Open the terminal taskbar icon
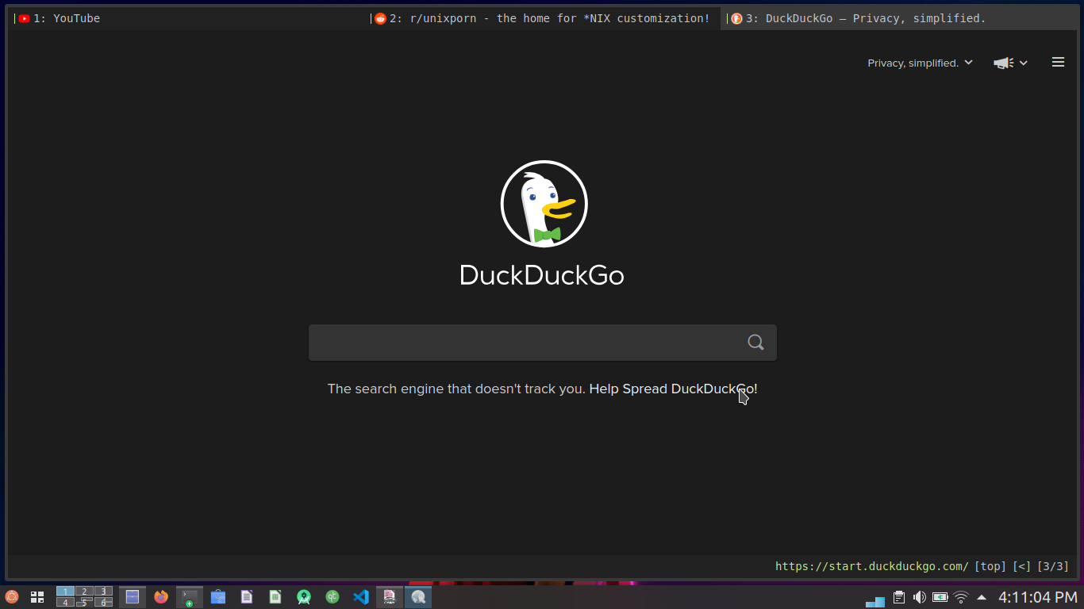This screenshot has width=1084, height=609. tap(190, 597)
